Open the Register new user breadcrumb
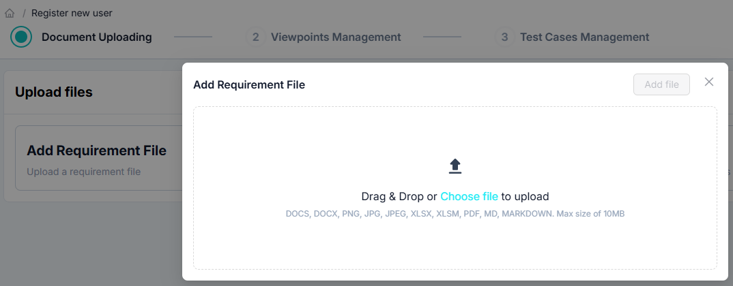This screenshot has width=733, height=286. point(72,13)
